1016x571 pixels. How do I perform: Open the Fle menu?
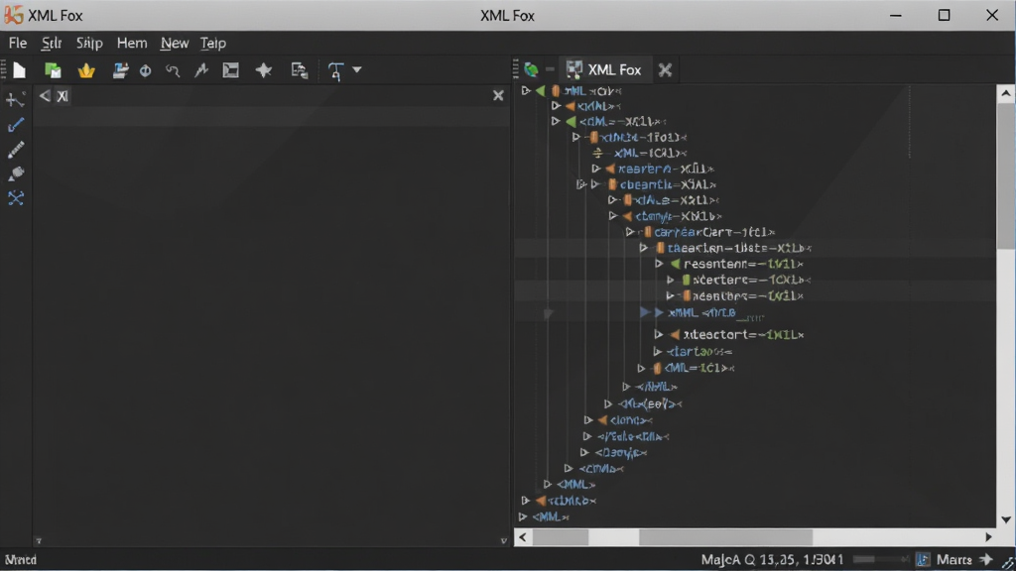[18, 43]
